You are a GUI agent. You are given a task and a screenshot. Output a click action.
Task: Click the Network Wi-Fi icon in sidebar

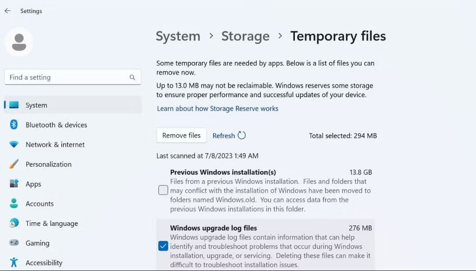point(14,145)
